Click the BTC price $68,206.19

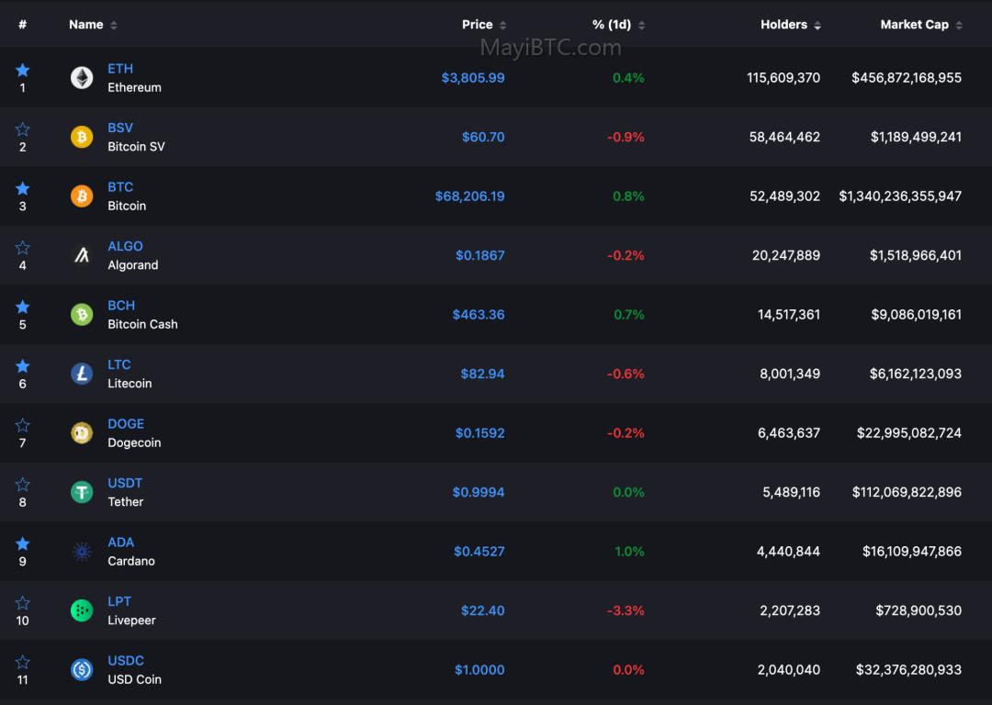click(470, 196)
